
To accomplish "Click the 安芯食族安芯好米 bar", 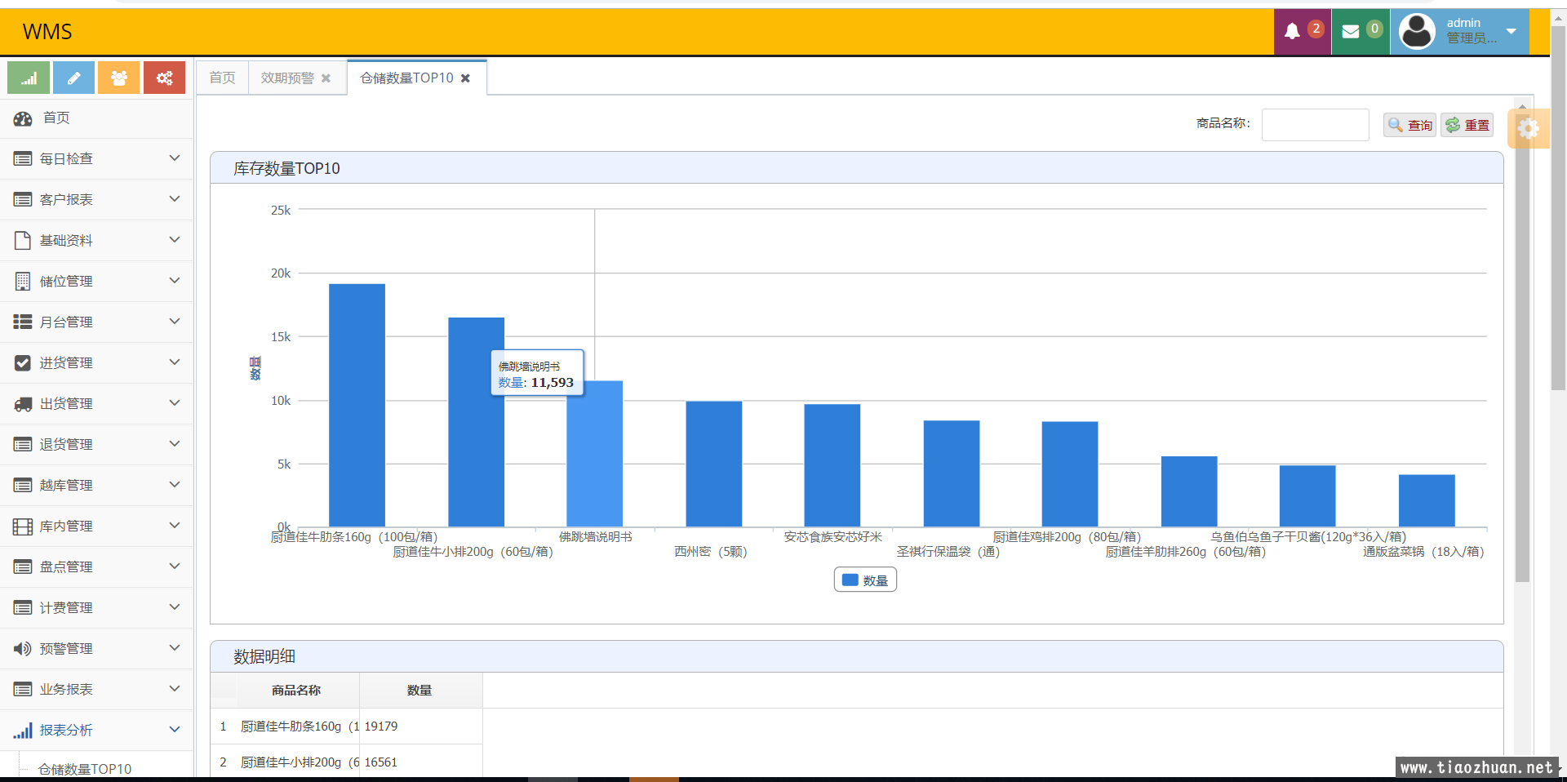I will [x=832, y=466].
